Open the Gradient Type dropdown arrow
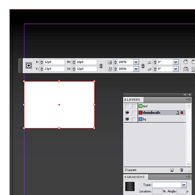The image size is (195, 195). (x=184, y=185)
